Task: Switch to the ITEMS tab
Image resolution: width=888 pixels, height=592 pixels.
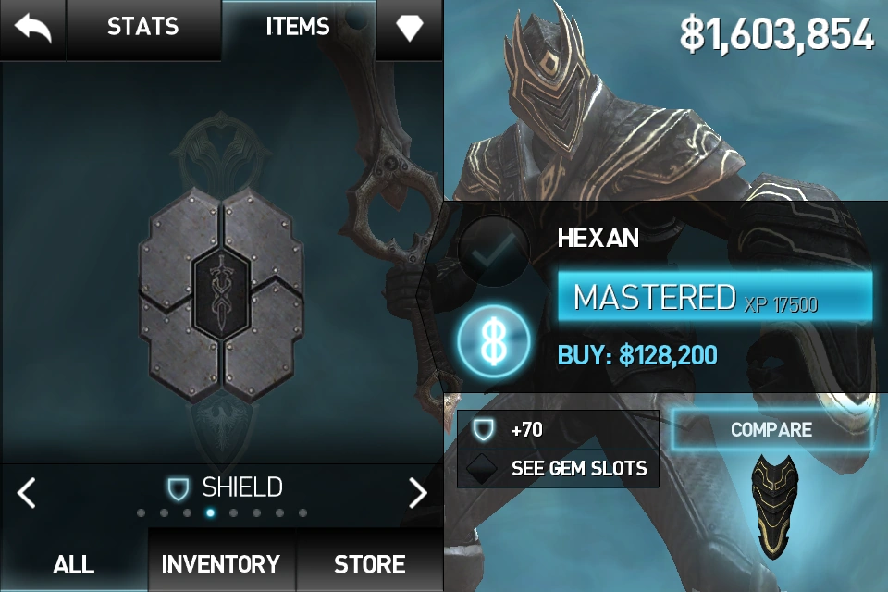Action: coord(298,27)
